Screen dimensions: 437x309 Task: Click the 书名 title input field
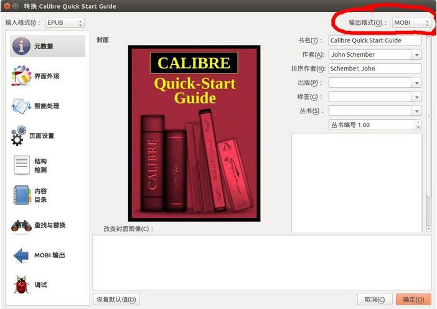(x=375, y=40)
